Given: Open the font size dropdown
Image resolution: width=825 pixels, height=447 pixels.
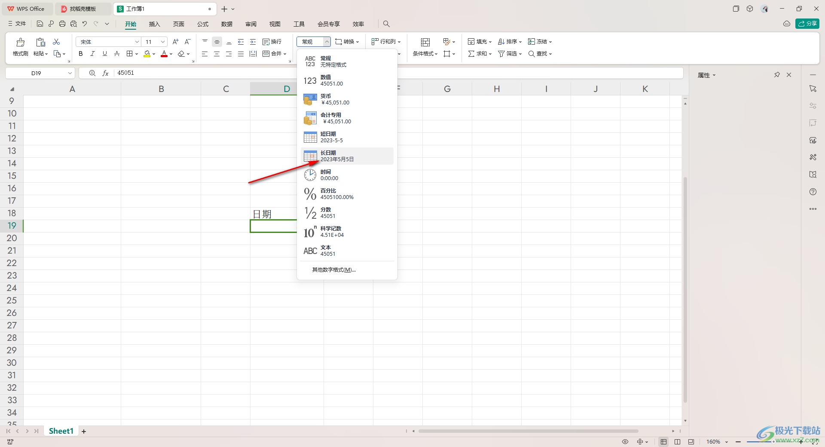Looking at the screenshot, I should (163, 42).
